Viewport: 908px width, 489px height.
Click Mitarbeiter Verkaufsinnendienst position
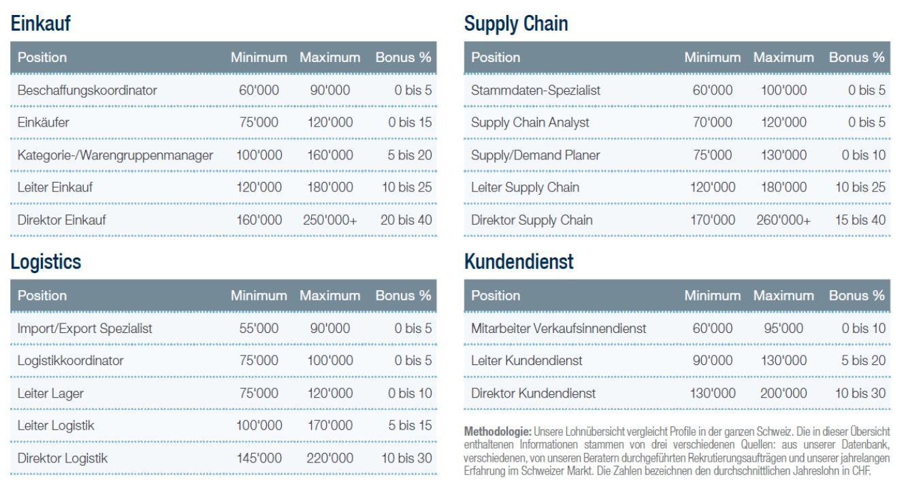pos(559,328)
